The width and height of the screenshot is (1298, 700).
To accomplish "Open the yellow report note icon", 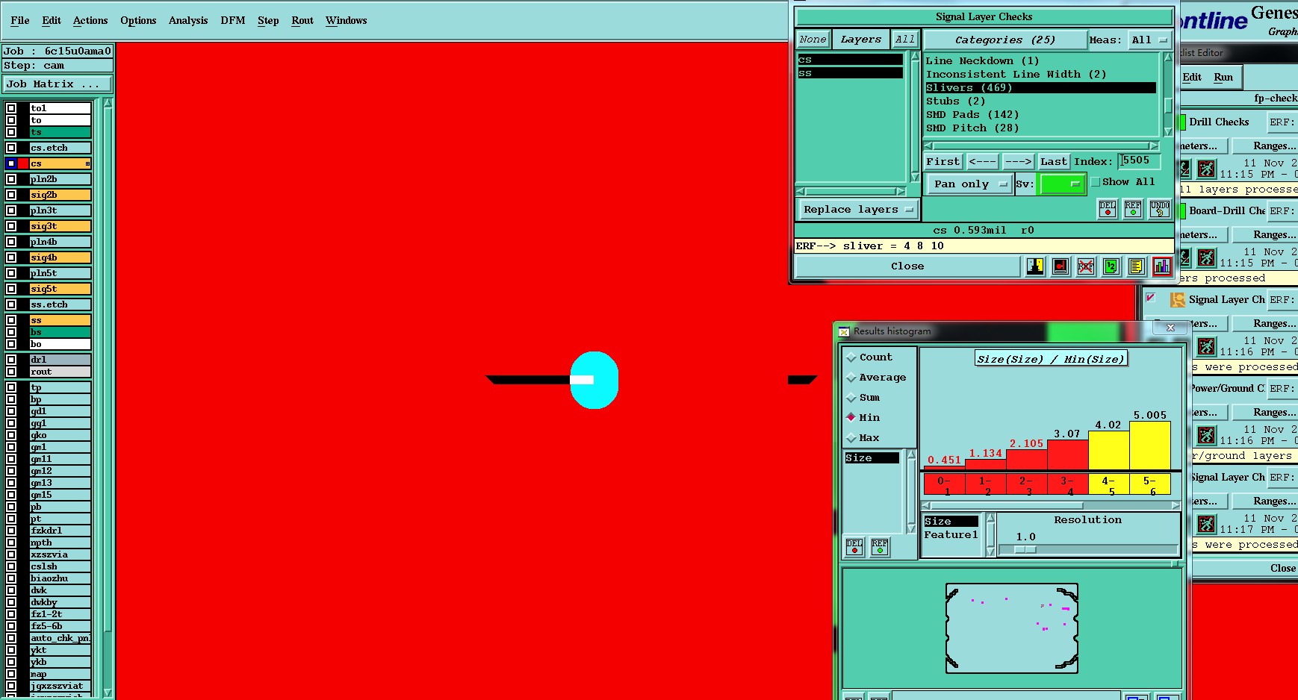I will click(1137, 266).
